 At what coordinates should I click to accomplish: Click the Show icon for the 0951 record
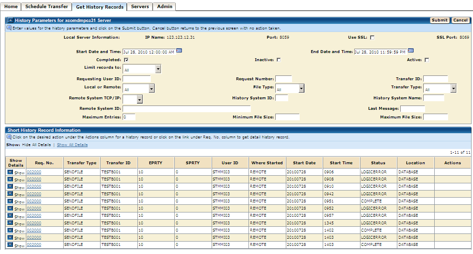click(10, 201)
